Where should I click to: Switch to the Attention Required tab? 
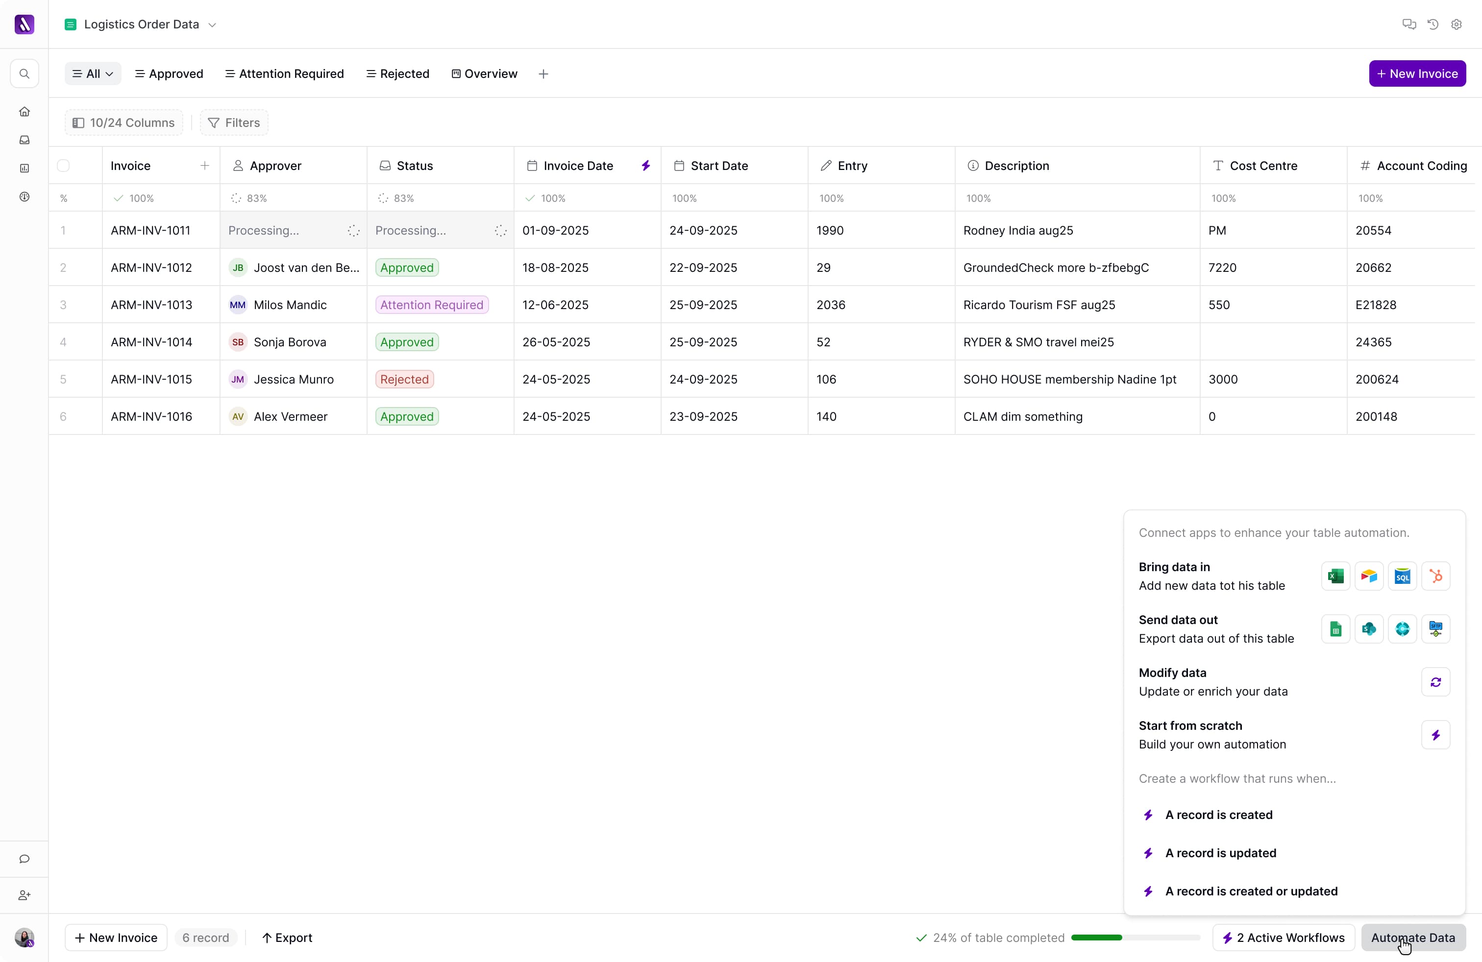[285, 74]
